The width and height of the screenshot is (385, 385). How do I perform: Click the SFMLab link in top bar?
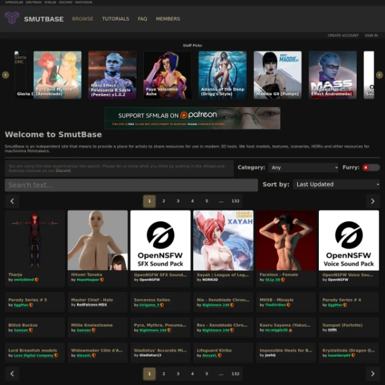50,2
